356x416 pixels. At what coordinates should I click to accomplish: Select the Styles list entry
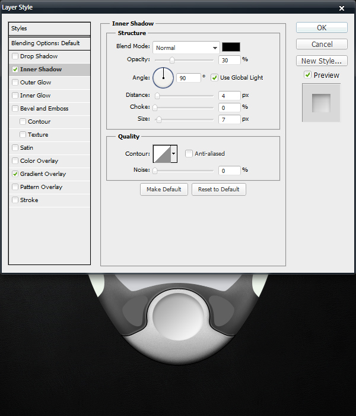[49, 29]
